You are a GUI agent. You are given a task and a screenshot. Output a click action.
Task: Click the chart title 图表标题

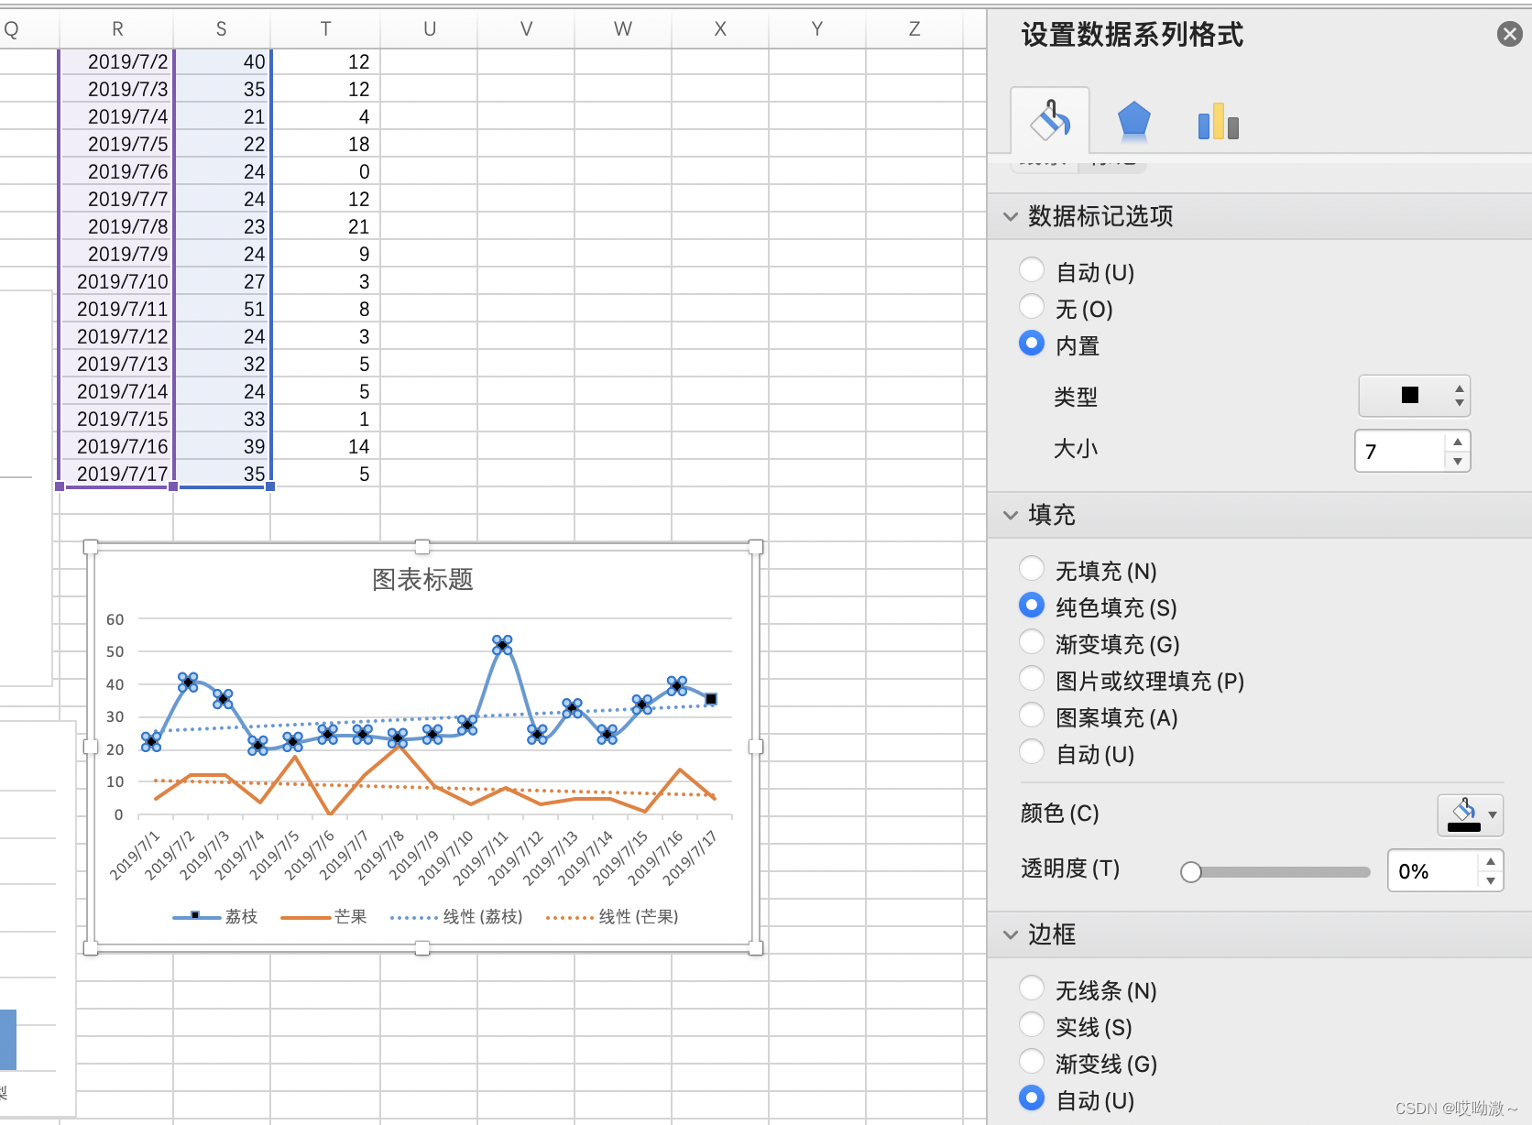pyautogui.click(x=422, y=580)
